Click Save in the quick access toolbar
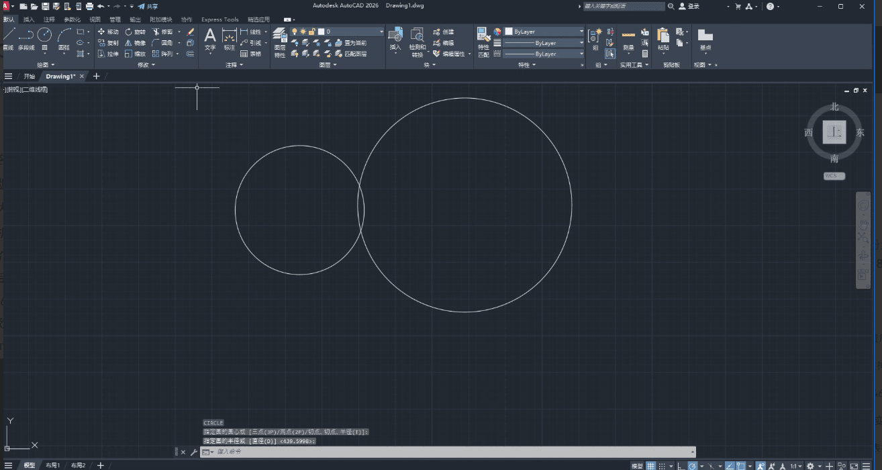The height and width of the screenshot is (470, 882). [45, 6]
